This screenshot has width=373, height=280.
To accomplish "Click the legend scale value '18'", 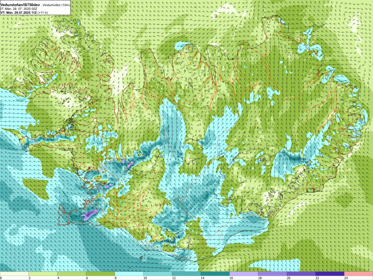I will click(x=260, y=278).
